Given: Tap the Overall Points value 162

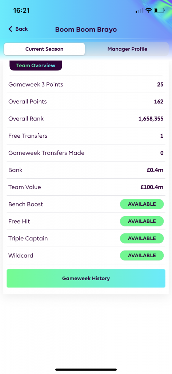Looking at the screenshot, I should click(x=159, y=102).
